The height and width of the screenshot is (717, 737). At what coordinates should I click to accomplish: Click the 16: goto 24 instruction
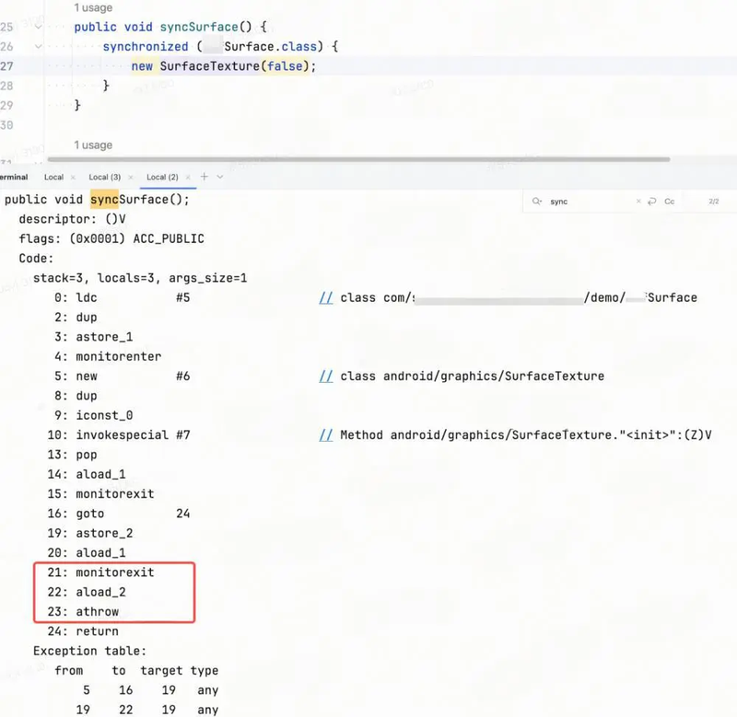119,514
